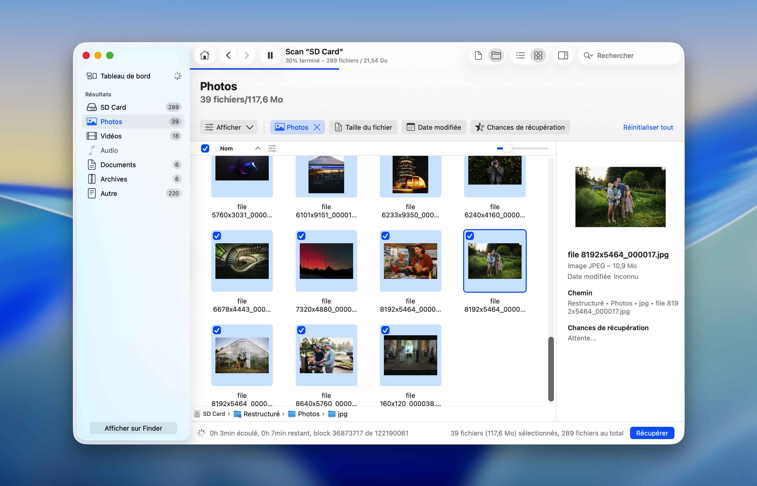
Task: Click Photos folder in breadcrumb
Action: (304, 414)
